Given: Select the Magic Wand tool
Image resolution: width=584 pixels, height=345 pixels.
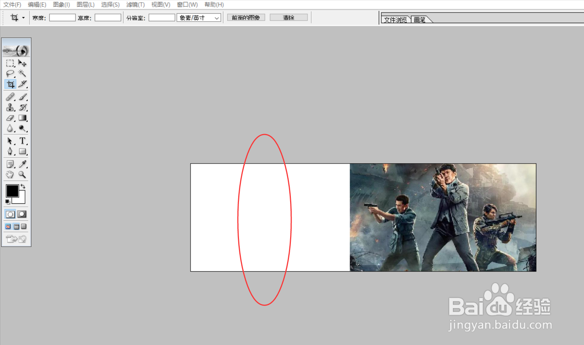Looking at the screenshot, I should pos(22,73).
